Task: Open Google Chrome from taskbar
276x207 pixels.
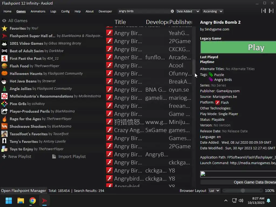Action: (x=33, y=201)
